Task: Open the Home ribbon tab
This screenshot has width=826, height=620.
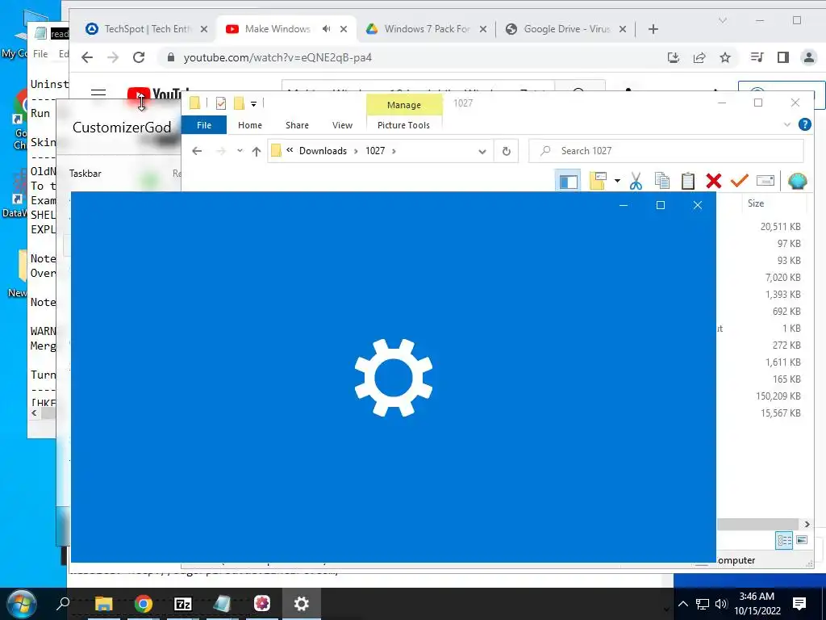Action: 250,125
